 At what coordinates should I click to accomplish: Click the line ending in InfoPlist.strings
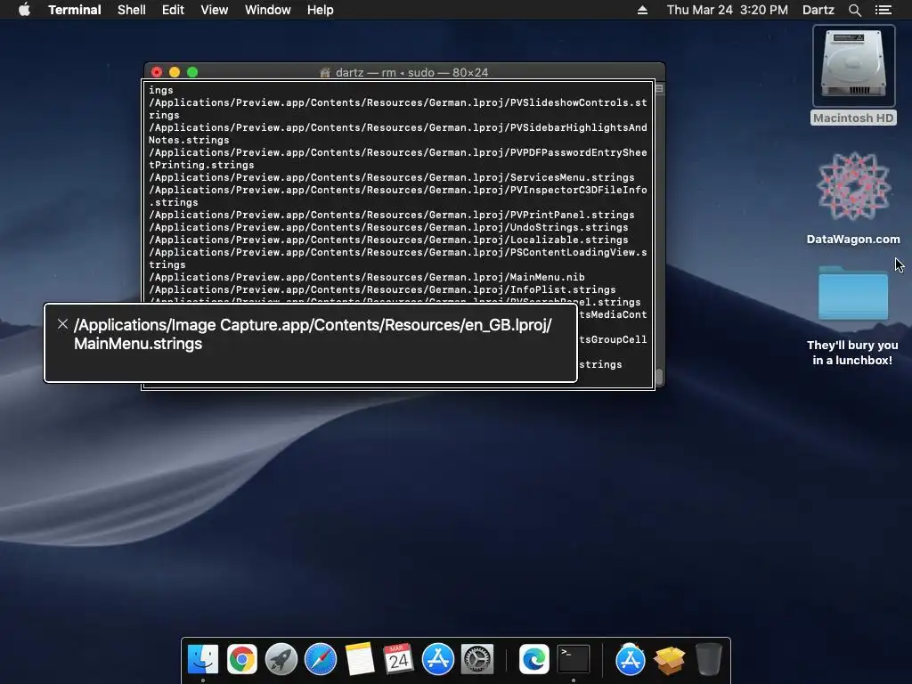coord(382,289)
